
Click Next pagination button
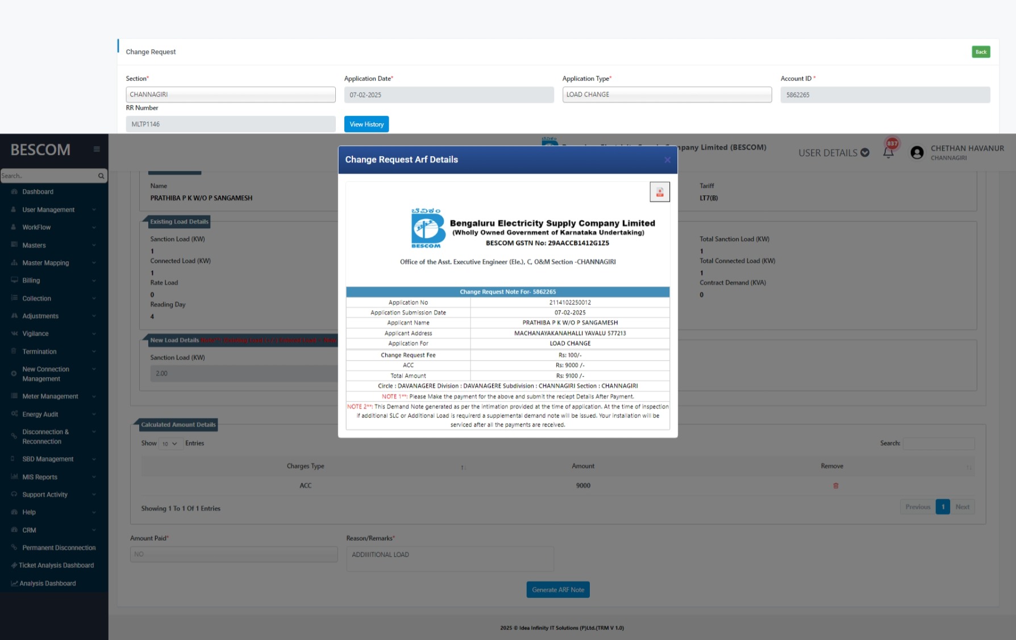coord(963,507)
